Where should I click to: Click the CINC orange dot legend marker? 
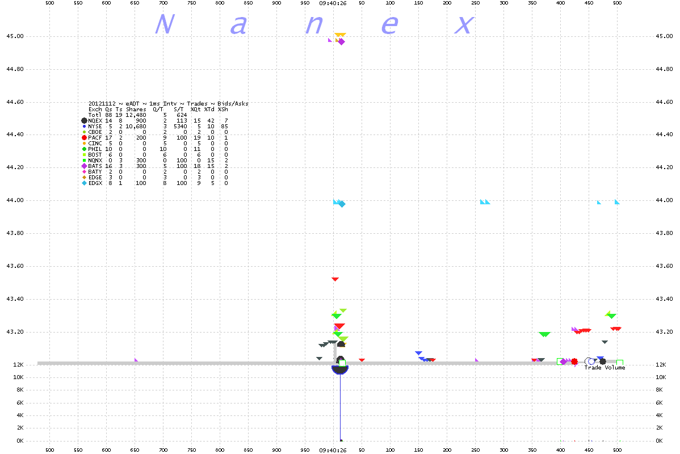coord(84,143)
